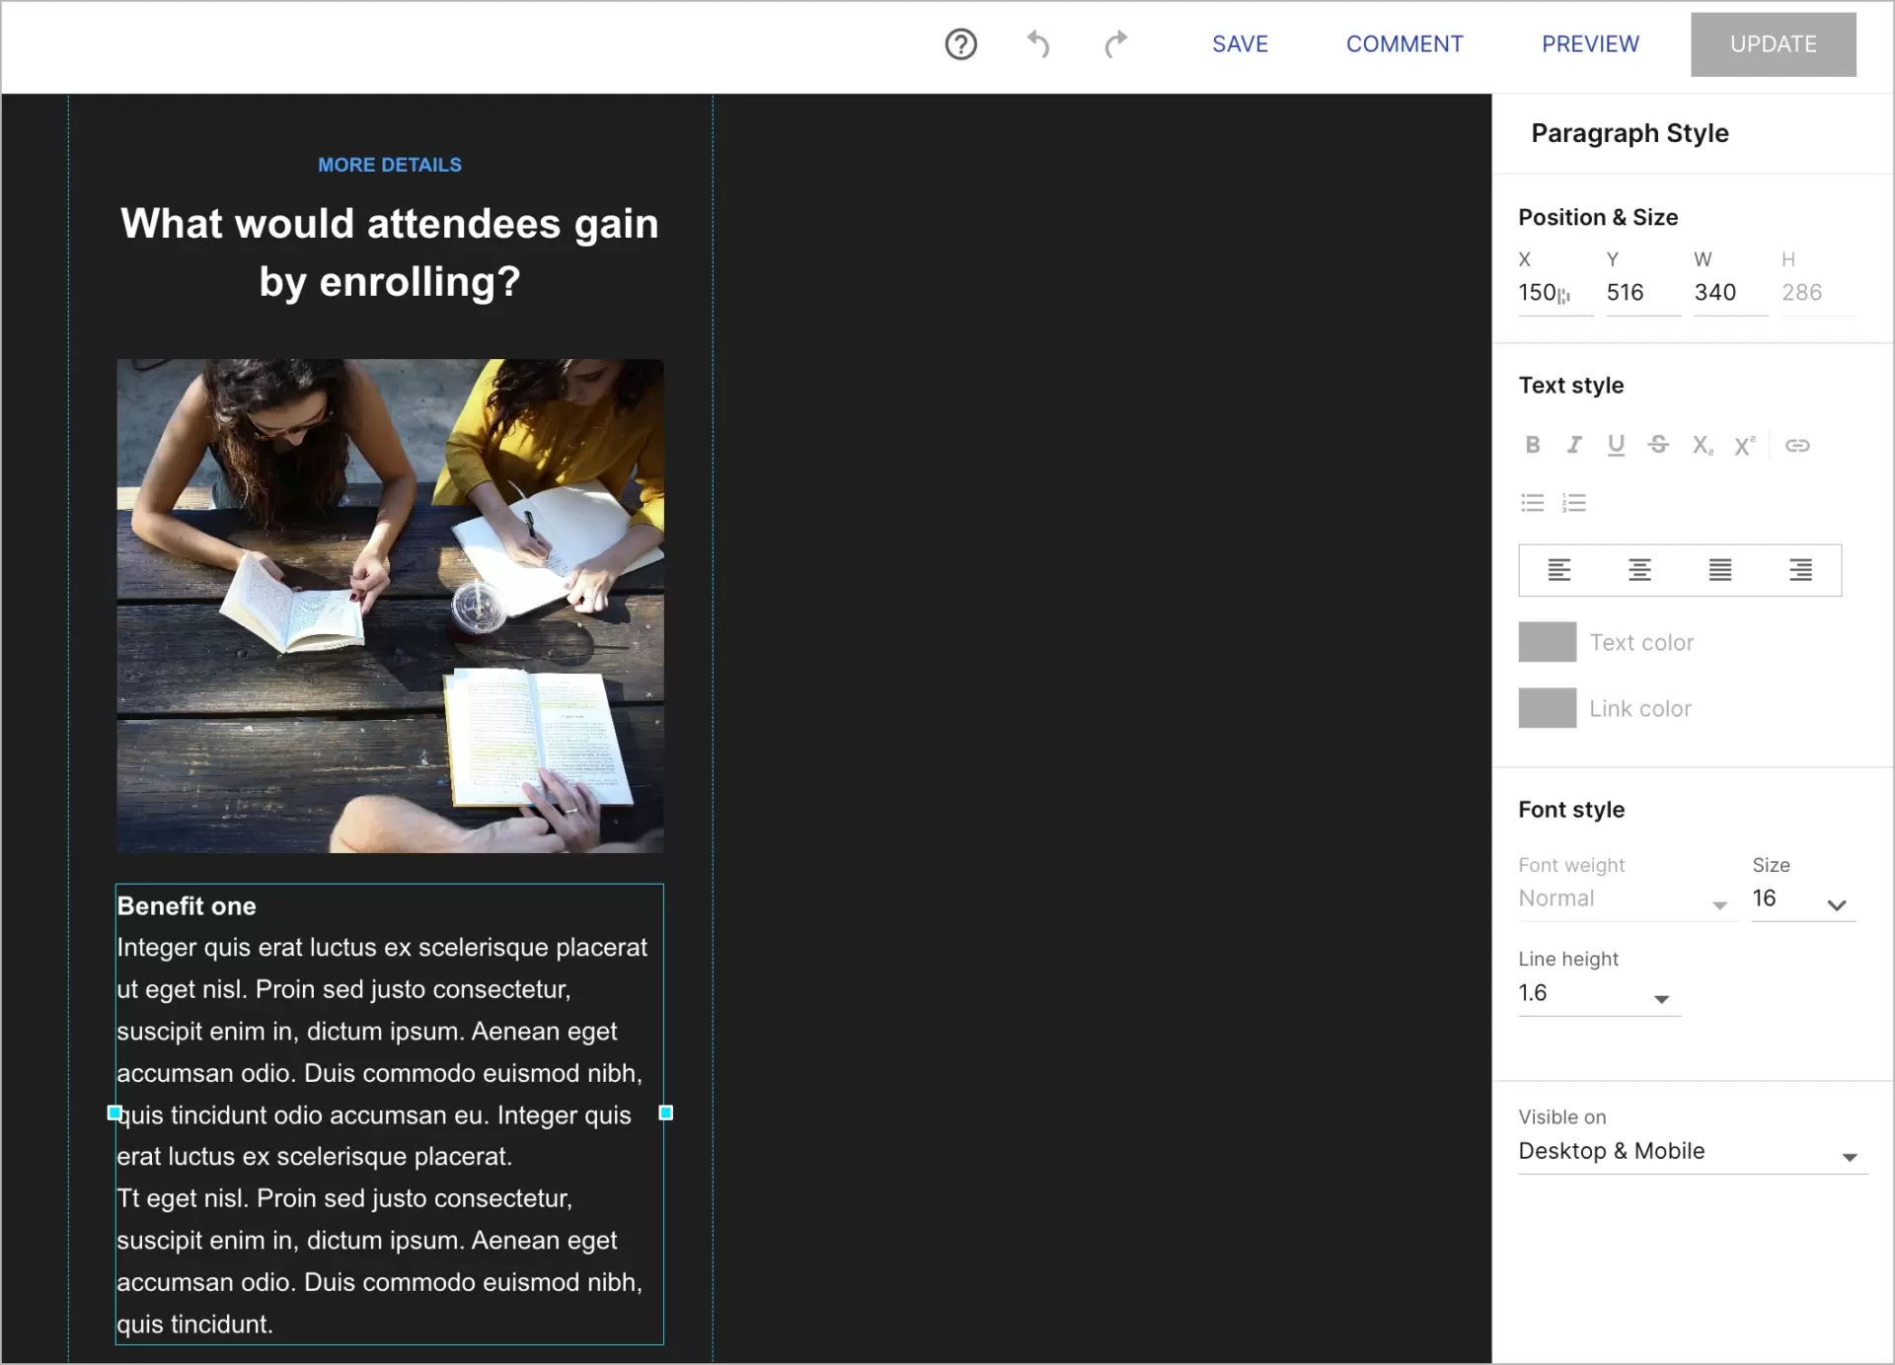Open the COMMENT panel
This screenshot has width=1895, height=1365.
1404,43
